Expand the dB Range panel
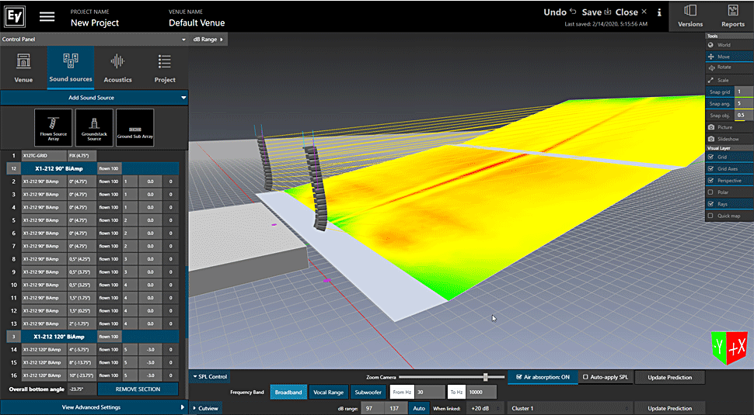Image resolution: width=754 pixels, height=415 pixels. pos(208,40)
